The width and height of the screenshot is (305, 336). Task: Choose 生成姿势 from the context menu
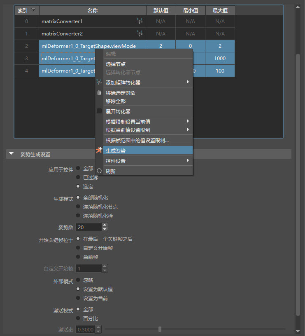coord(148,150)
